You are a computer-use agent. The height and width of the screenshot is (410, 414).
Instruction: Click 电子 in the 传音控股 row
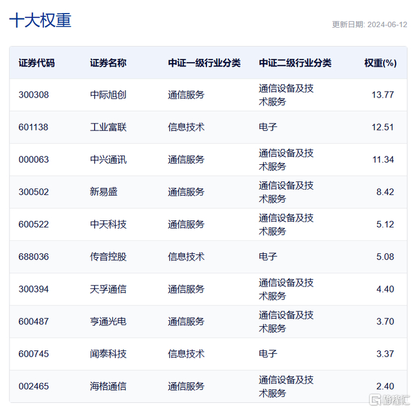tap(268, 256)
